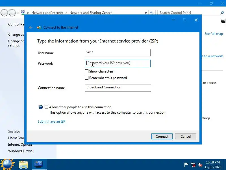Screen dimensions: 226x170
Task: Click the Control Panel taskbar icon
Action: [x=39, y=164]
